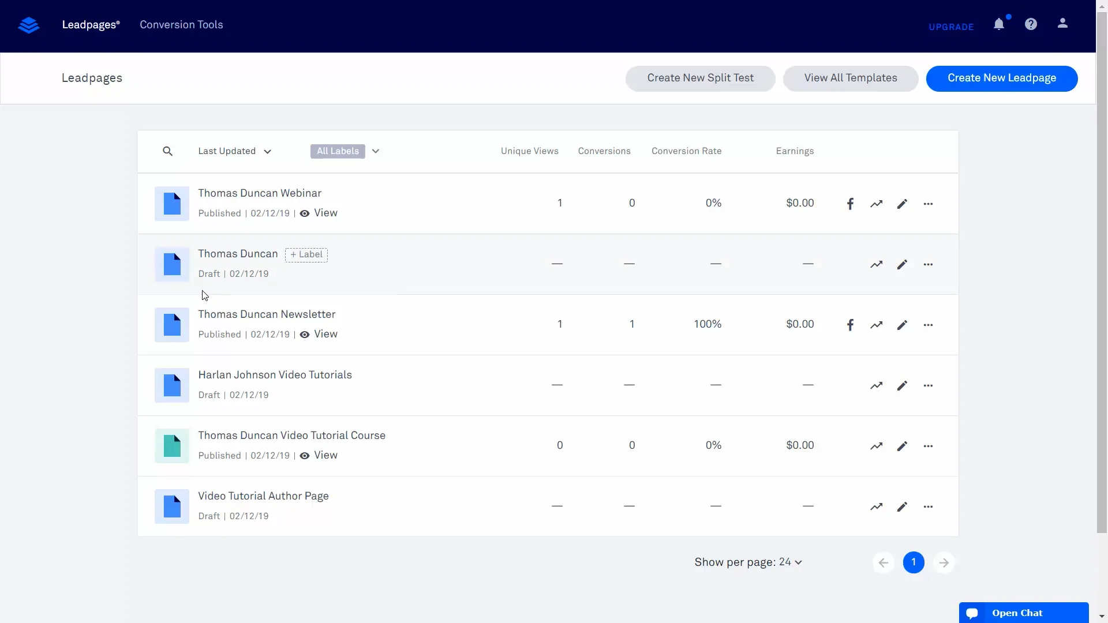Viewport: 1108px width, 623px height.
Task: Click the Create New Leadpage button
Action: point(1002,78)
